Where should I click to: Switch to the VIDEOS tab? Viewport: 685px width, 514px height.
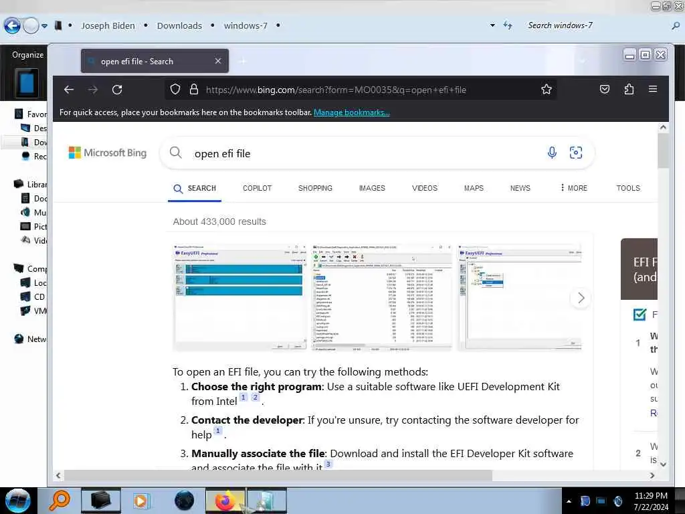[425, 188]
